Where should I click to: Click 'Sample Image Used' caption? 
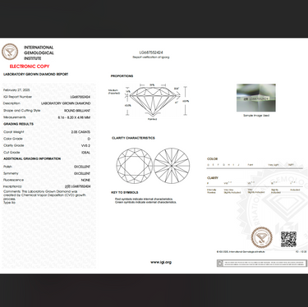tap(256, 116)
